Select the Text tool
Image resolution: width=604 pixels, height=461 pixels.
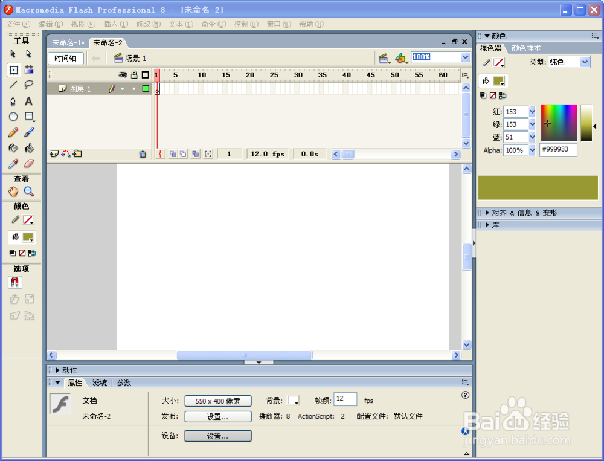tap(30, 101)
